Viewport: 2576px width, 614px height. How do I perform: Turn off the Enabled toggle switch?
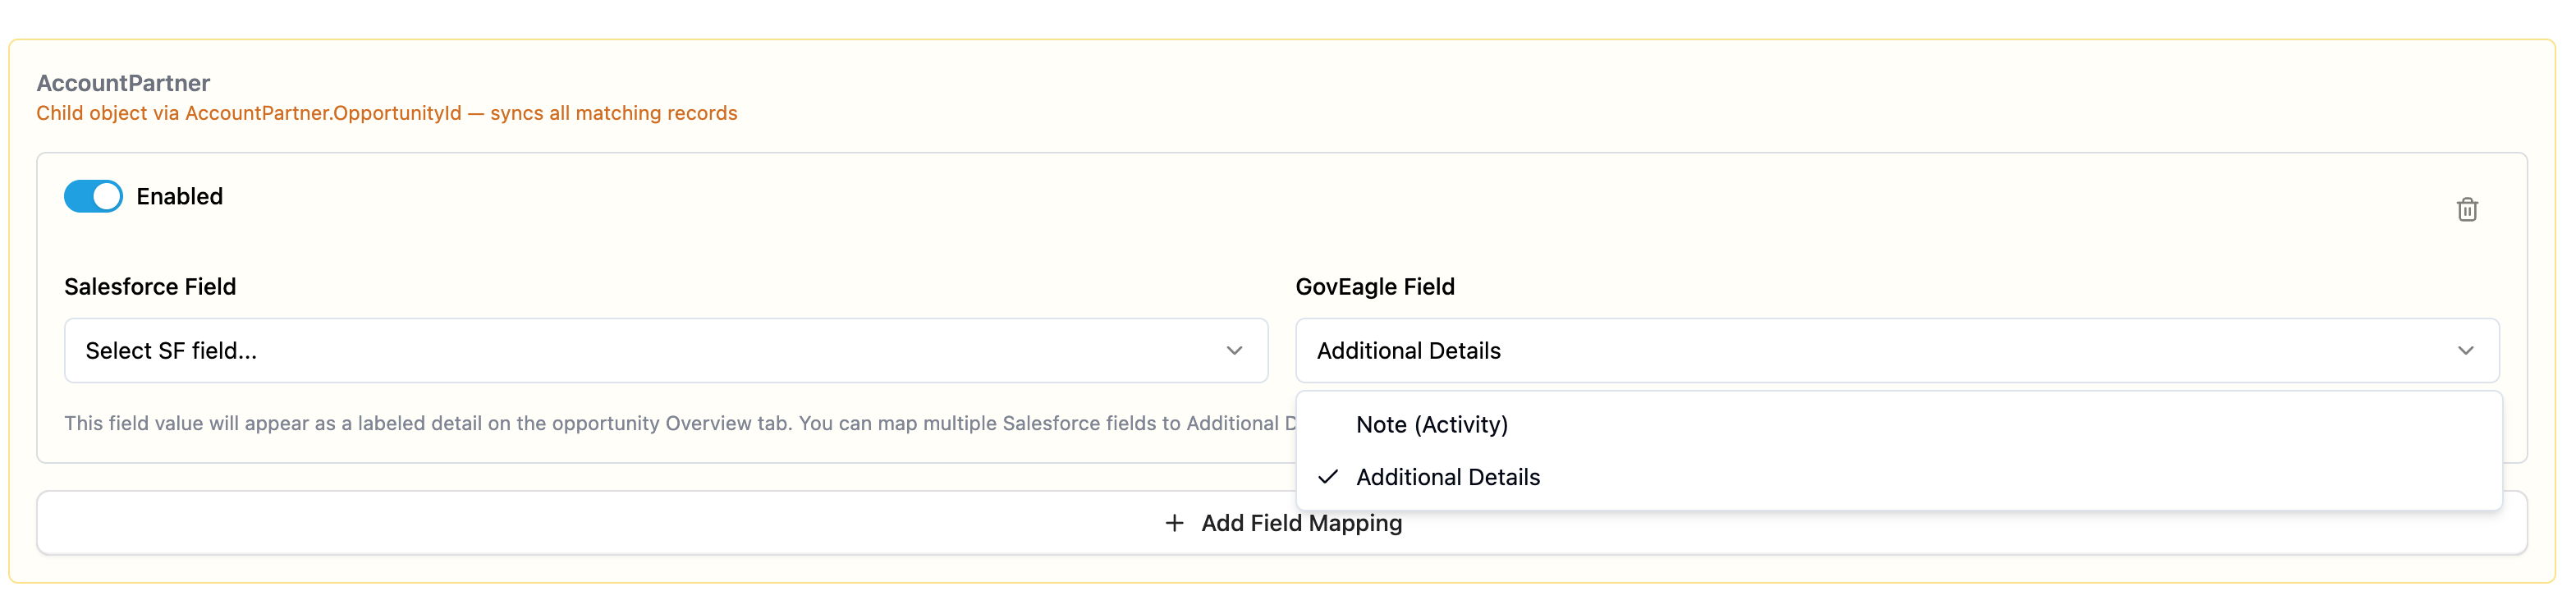pos(93,196)
